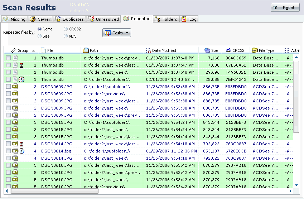Select the CRC32 radio button
Viewport: 304px width, 199px height.
[66, 29]
